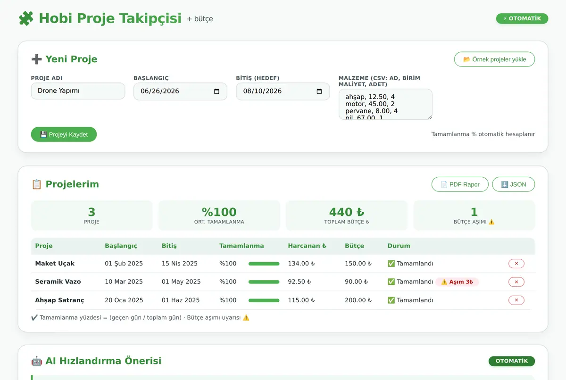566x380 pixels.
Task: Click the Maket Uçak completion progress bar
Action: (264, 264)
